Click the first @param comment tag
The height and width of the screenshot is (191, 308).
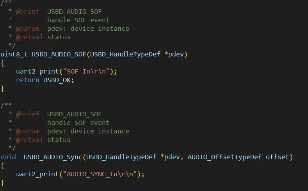click(x=27, y=29)
